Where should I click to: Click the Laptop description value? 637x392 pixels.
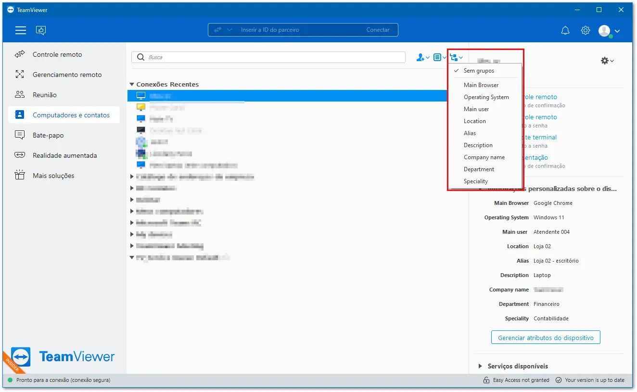click(x=542, y=275)
